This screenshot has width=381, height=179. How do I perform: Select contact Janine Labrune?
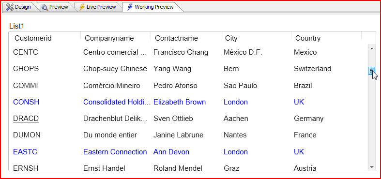click(x=178, y=135)
